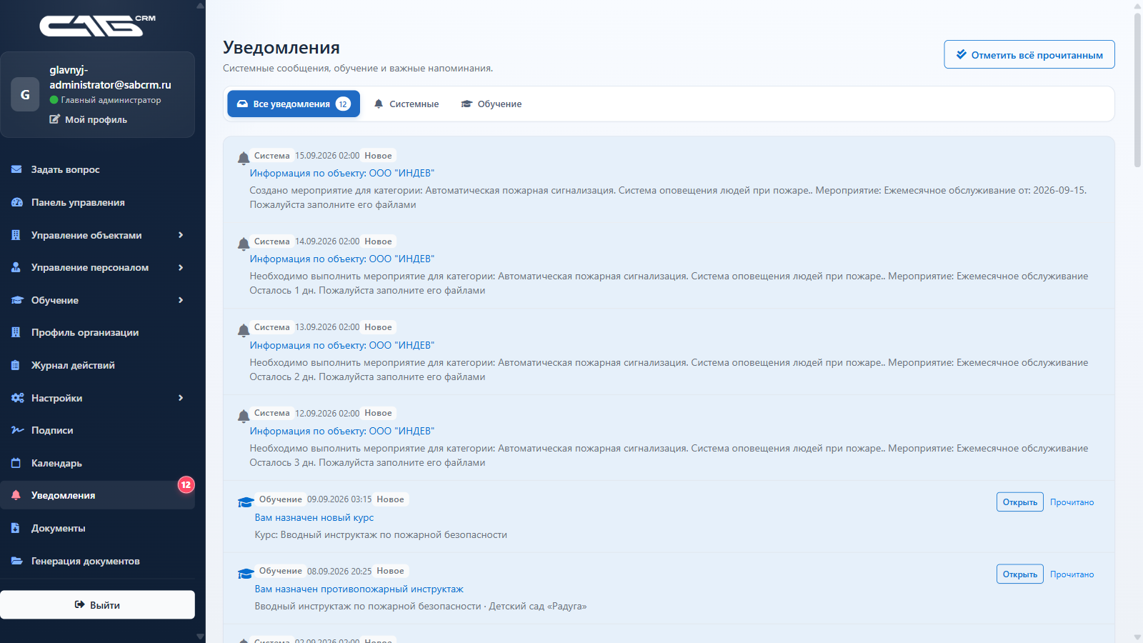Click the gears icon for Настройки
The height and width of the screenshot is (643, 1143).
coord(17,398)
